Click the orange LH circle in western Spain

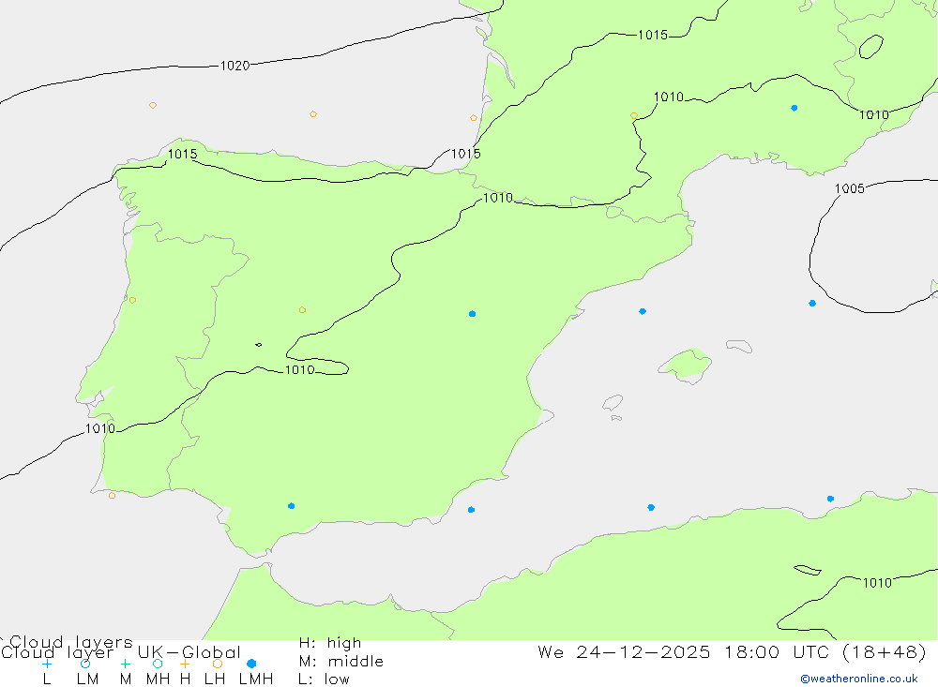[x=302, y=310]
